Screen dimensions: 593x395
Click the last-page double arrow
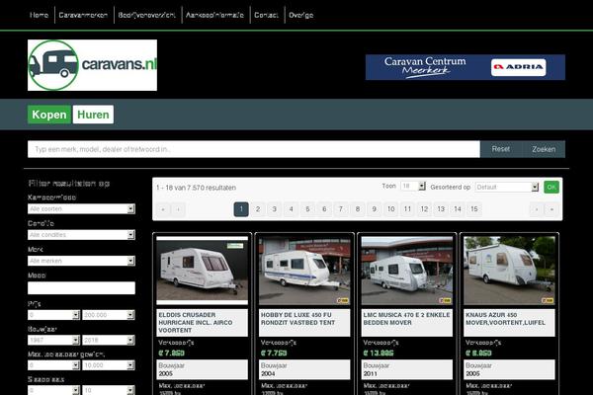551,209
